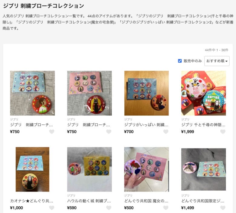Add the ¥1,999 listing to favorites

tap(223, 132)
